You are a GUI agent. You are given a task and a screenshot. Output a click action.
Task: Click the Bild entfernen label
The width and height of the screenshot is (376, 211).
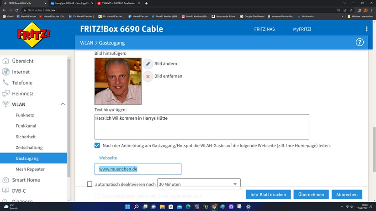168,76
